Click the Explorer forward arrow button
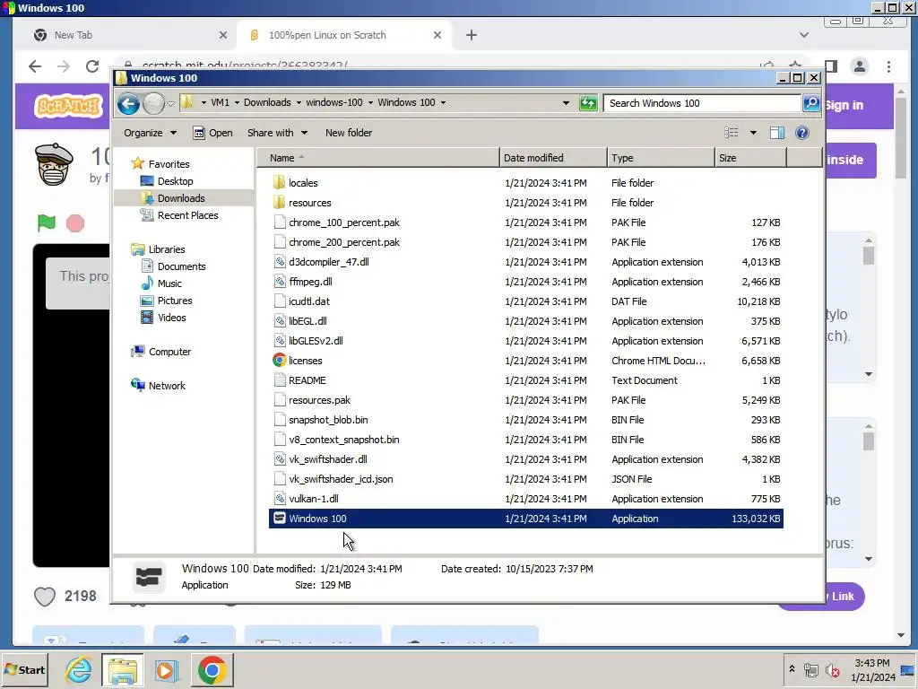The height and width of the screenshot is (689, 918). (153, 104)
